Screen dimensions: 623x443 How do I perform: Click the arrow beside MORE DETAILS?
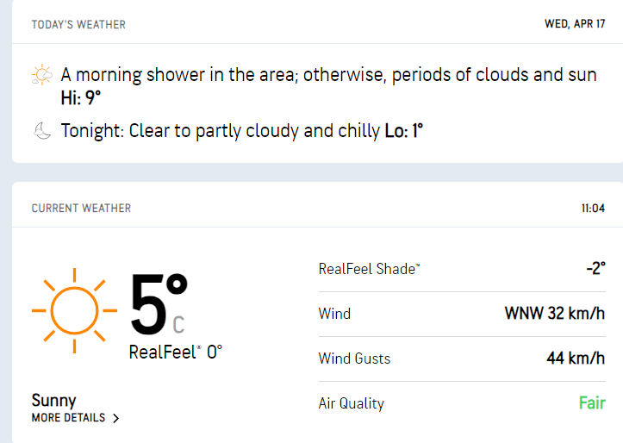pos(115,419)
